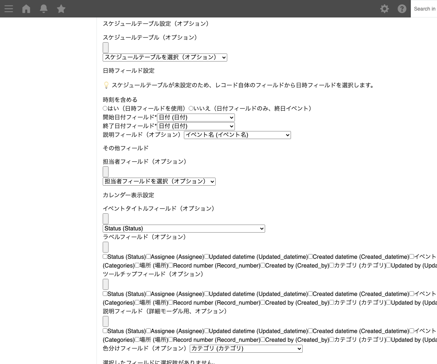Check Status under ラベルフィールド
Image resolution: width=437 pixels, height=364 pixels.
point(105,257)
